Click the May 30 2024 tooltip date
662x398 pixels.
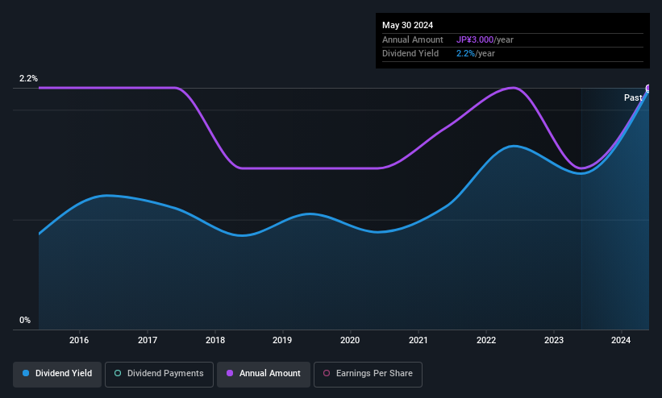pyautogui.click(x=407, y=25)
